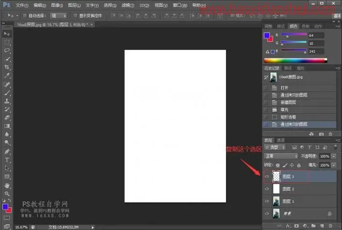Select the Zoom tool
The height and width of the screenshot is (230, 342).
[7, 194]
